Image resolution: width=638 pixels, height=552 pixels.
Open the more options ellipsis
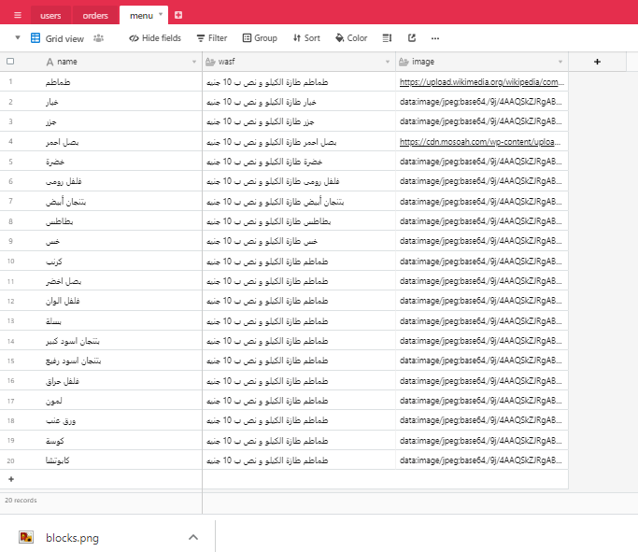pyautogui.click(x=435, y=38)
